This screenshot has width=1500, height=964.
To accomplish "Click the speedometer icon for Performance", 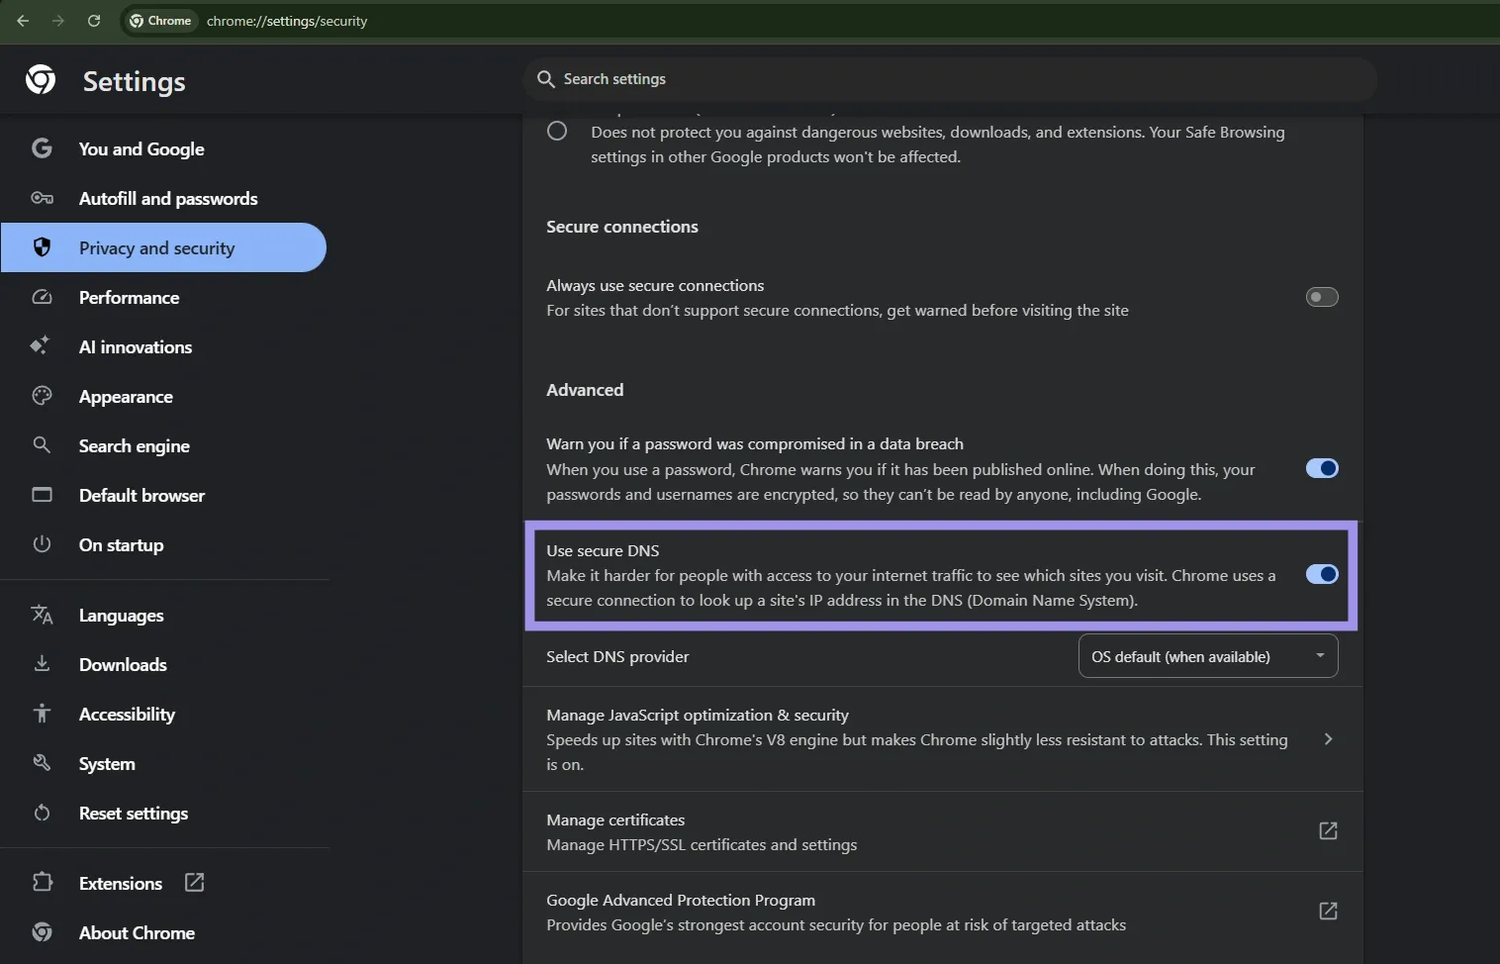I will click(x=42, y=297).
